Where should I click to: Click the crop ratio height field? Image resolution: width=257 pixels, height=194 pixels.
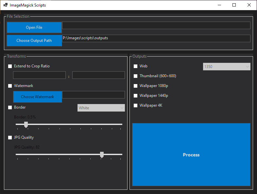pyautogui.click(x=98, y=75)
